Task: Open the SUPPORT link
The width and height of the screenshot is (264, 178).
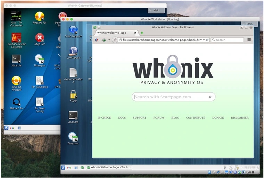Action: click(x=139, y=118)
